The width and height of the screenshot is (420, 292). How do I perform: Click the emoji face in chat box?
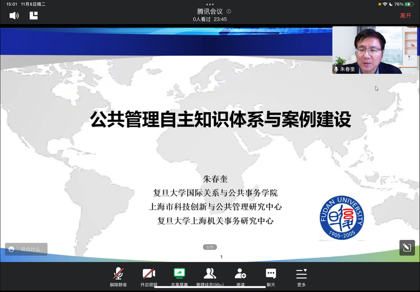click(12, 249)
